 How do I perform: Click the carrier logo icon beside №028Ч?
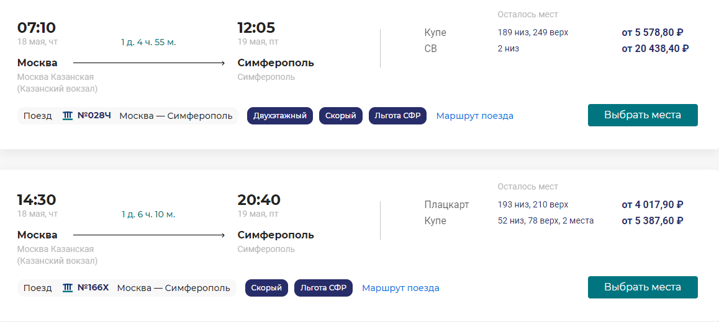point(68,116)
